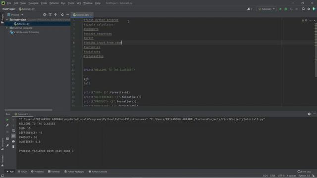The image size is (317, 178).
Task: Click firstProject breadcrumb in navigation bar
Action: [9, 9]
